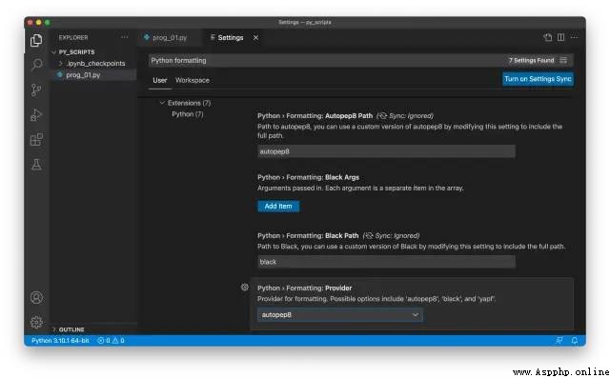610x378 pixels.
Task: Click errors and warnings status indicator
Action: tap(111, 340)
